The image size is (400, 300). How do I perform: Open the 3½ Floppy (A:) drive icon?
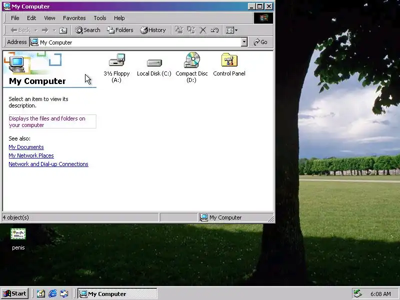(x=117, y=60)
